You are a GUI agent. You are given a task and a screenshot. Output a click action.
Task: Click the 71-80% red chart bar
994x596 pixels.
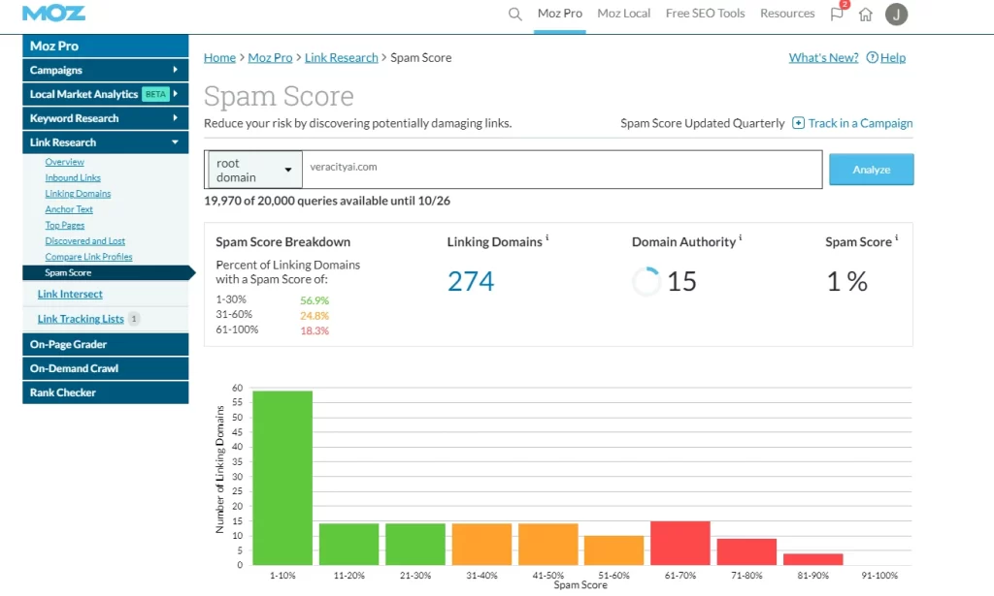point(746,551)
